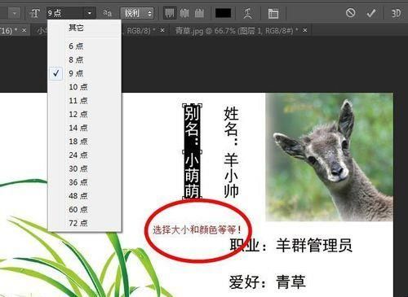Choose 60 点 font size
Image resolution: width=408 pixels, height=297 pixels.
coord(84,209)
